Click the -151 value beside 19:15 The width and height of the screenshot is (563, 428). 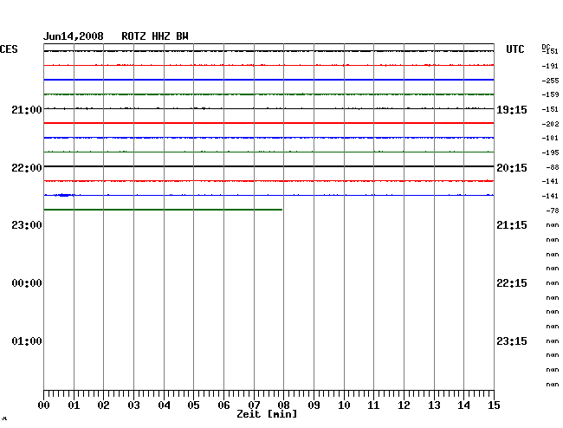[x=550, y=109]
